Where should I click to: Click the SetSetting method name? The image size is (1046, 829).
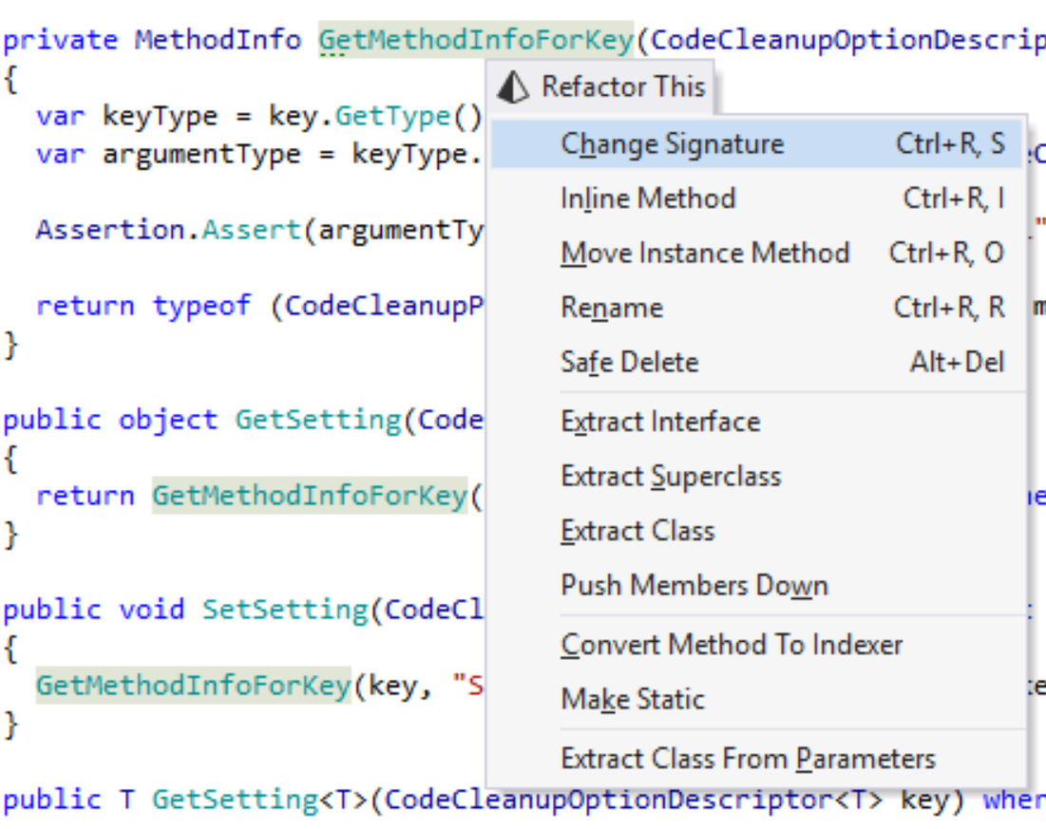pyautogui.click(x=284, y=610)
